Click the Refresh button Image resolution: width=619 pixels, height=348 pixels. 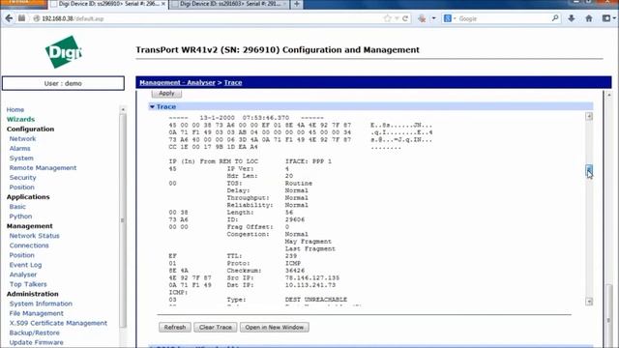(175, 327)
